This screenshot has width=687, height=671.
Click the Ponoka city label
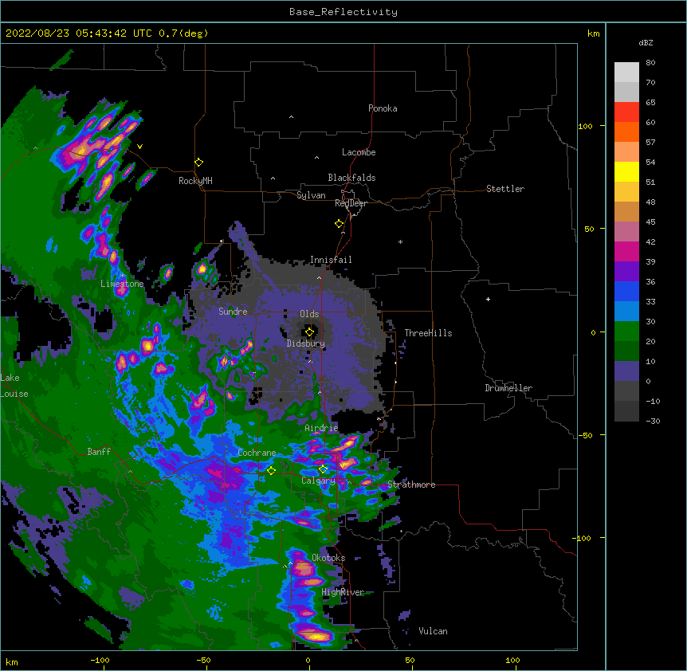pos(383,108)
